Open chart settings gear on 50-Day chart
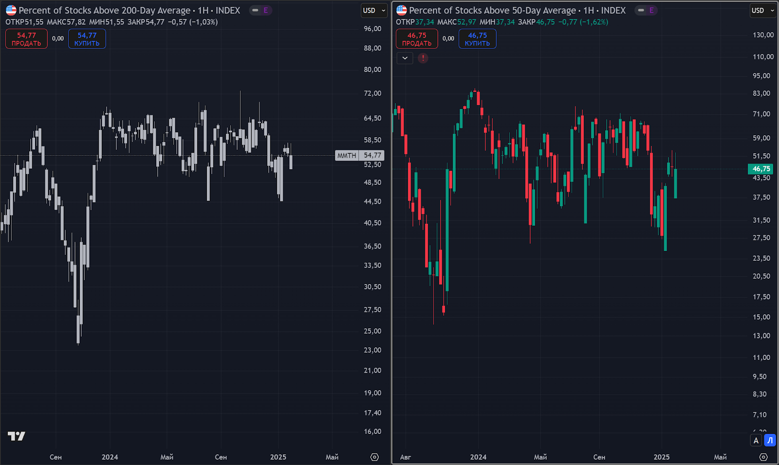 (x=763, y=457)
